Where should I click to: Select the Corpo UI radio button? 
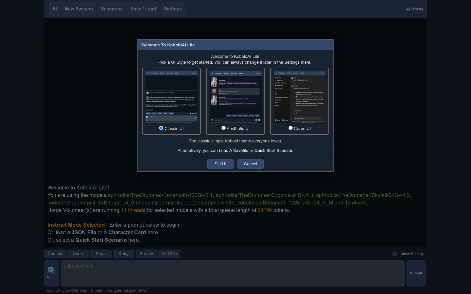[x=290, y=128]
